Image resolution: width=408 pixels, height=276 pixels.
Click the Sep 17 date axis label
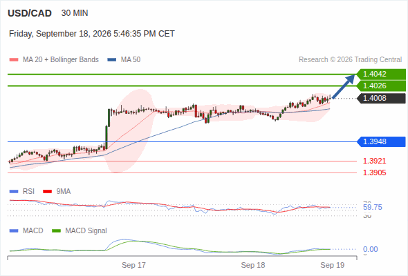point(133,265)
